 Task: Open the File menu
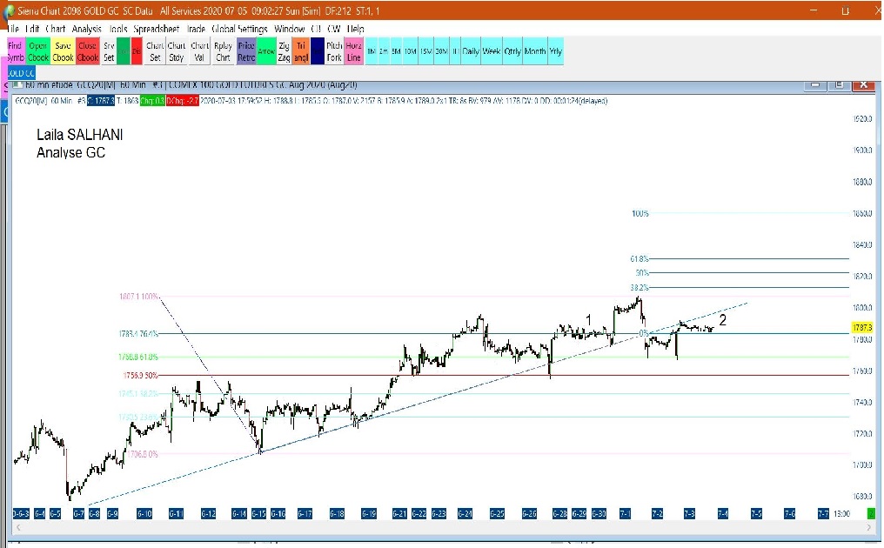tap(13, 29)
